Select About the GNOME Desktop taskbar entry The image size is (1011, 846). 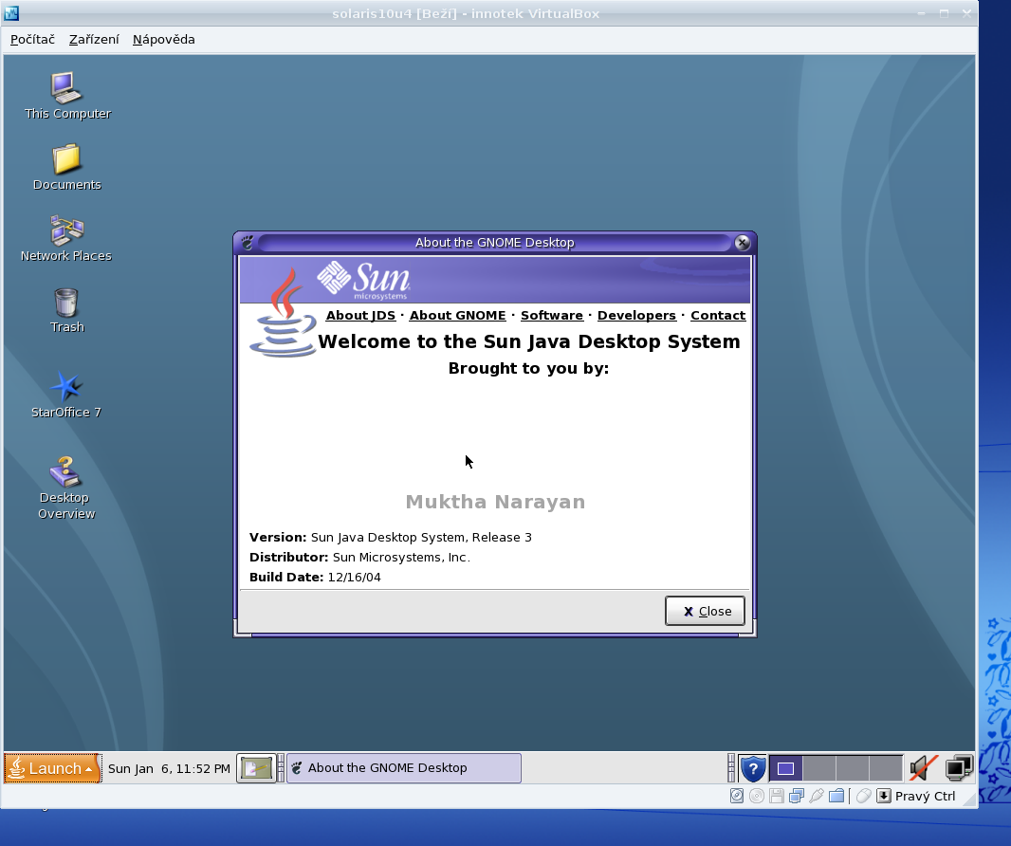tap(404, 768)
